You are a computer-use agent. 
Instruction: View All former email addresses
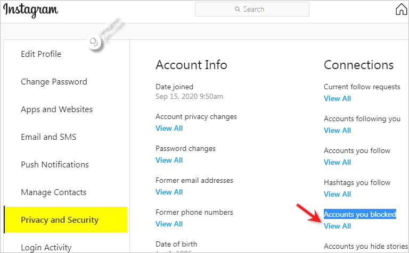pos(169,192)
